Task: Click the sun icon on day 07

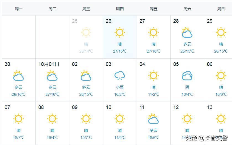Action: coord(19,119)
